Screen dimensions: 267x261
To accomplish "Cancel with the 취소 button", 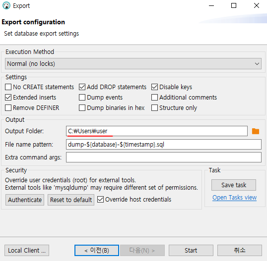I will tap(240, 250).
